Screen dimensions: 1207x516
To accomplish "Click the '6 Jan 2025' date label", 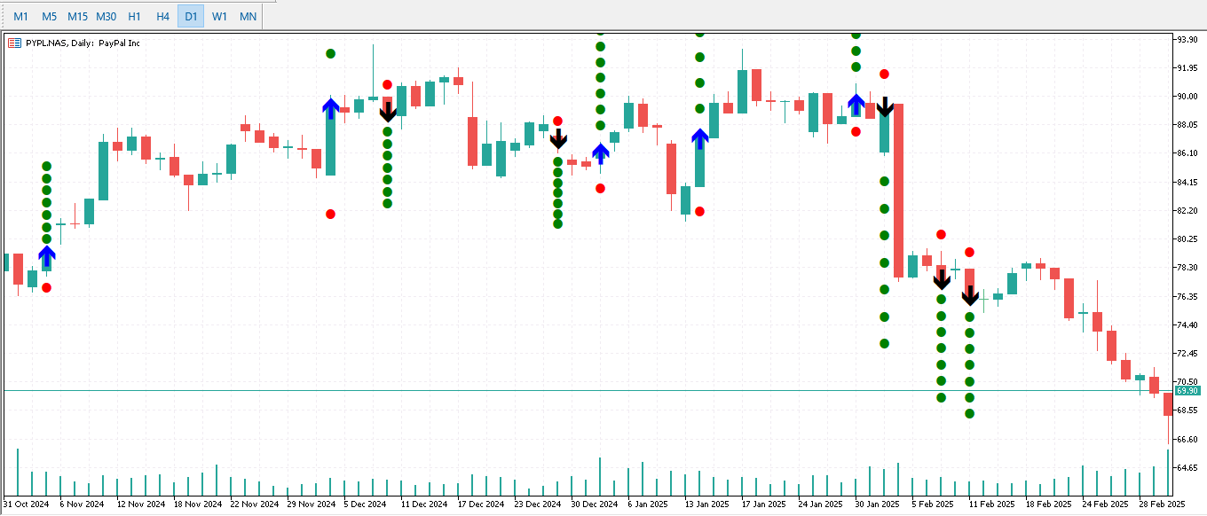I will click(x=649, y=504).
